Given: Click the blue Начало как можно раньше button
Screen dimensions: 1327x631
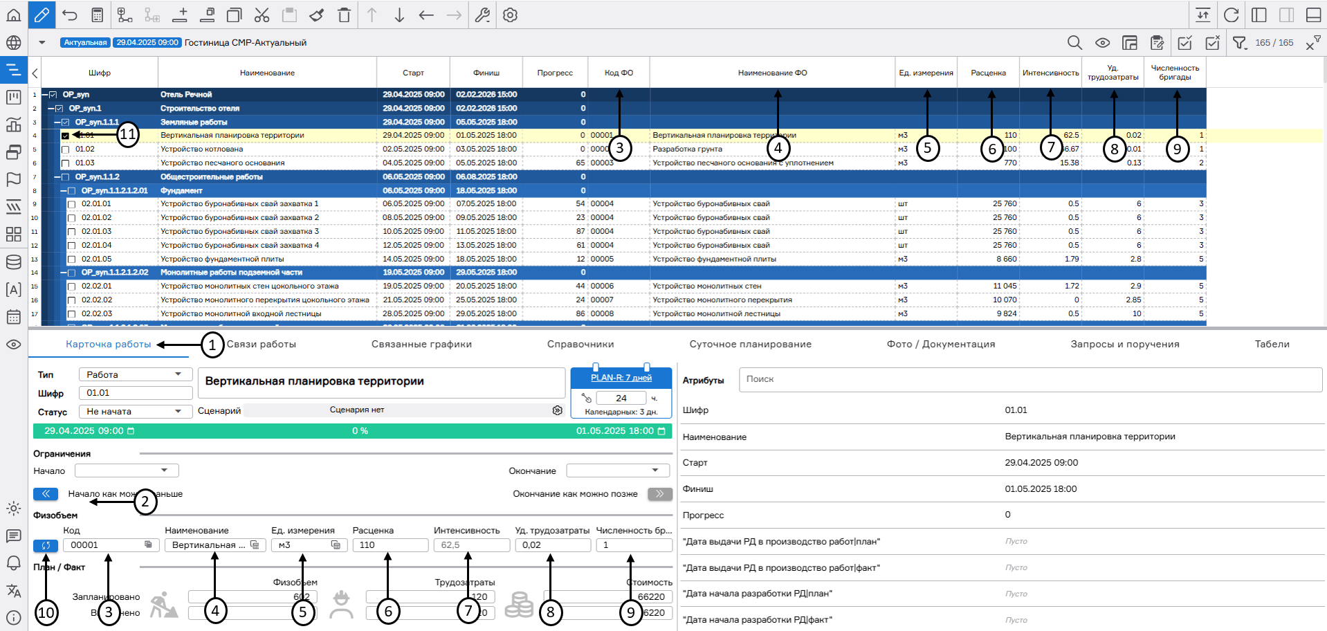Looking at the screenshot, I should pyautogui.click(x=46, y=494).
